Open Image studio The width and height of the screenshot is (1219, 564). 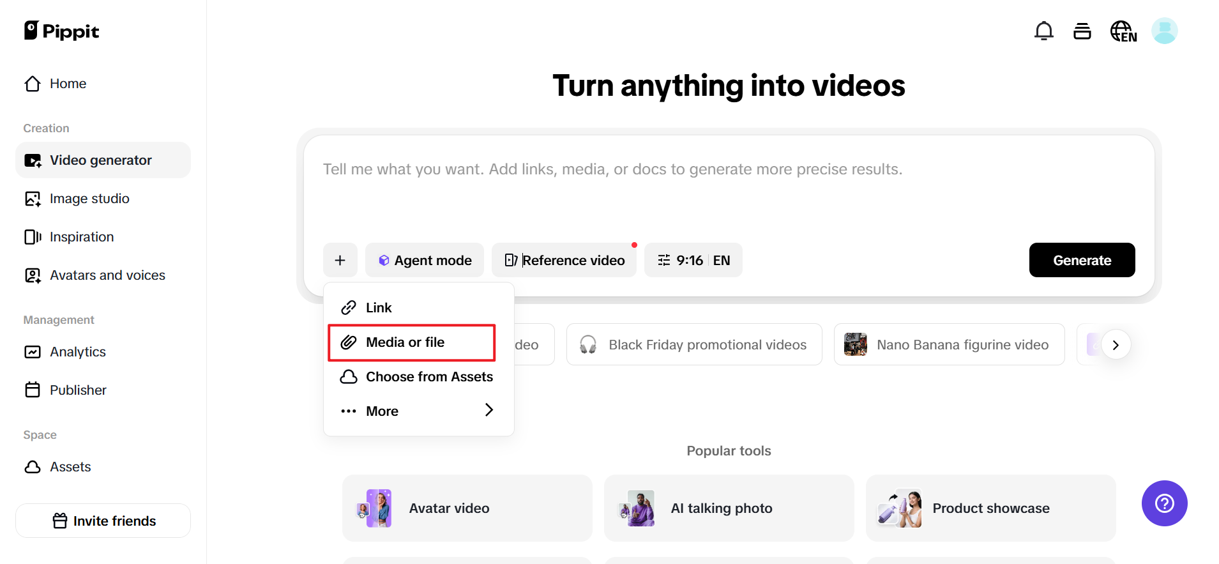[103, 199]
